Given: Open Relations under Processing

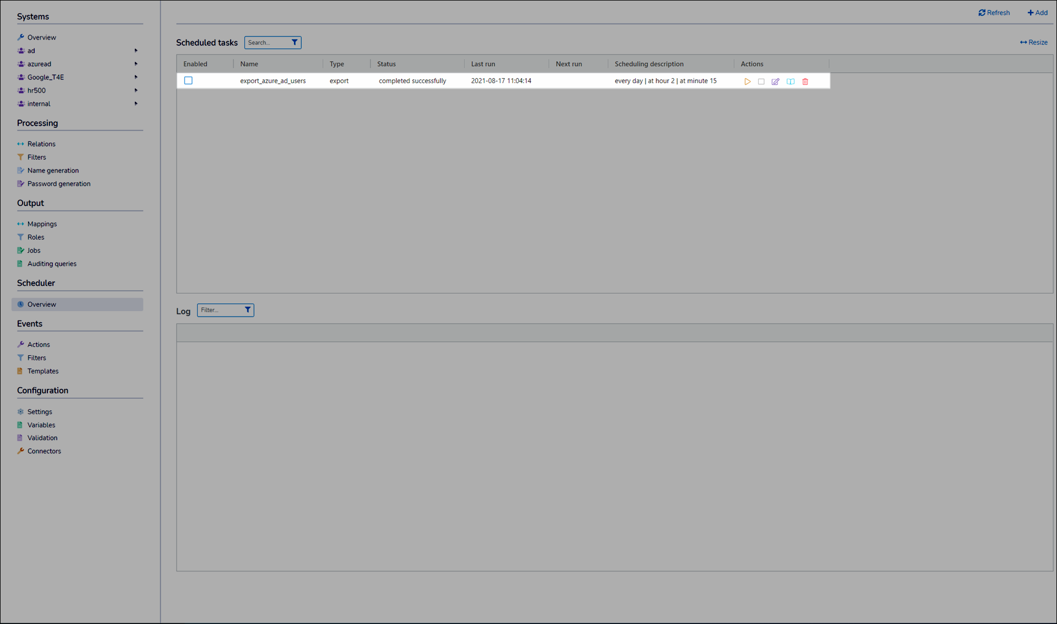Looking at the screenshot, I should (41, 144).
